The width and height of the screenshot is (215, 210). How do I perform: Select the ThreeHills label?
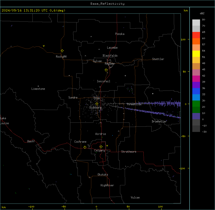(x=134, y=104)
